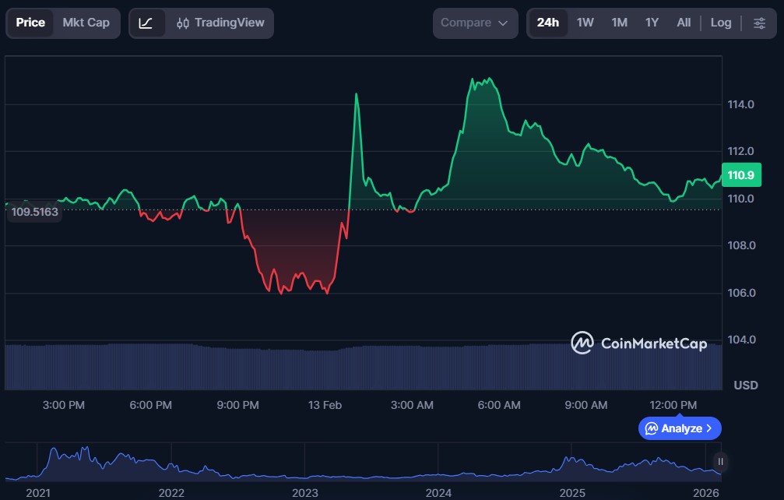This screenshot has width=784, height=500.
Task: Click the 2023 mark on timeline navigator
Action: (x=304, y=493)
